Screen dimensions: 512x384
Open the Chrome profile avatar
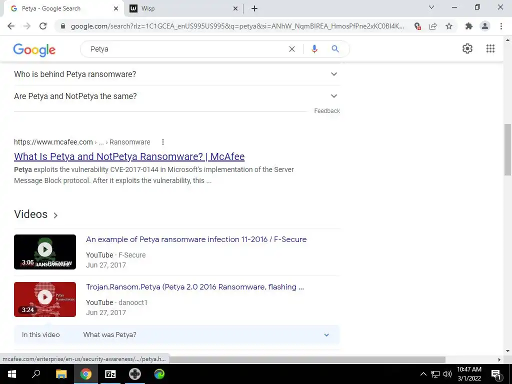(485, 26)
